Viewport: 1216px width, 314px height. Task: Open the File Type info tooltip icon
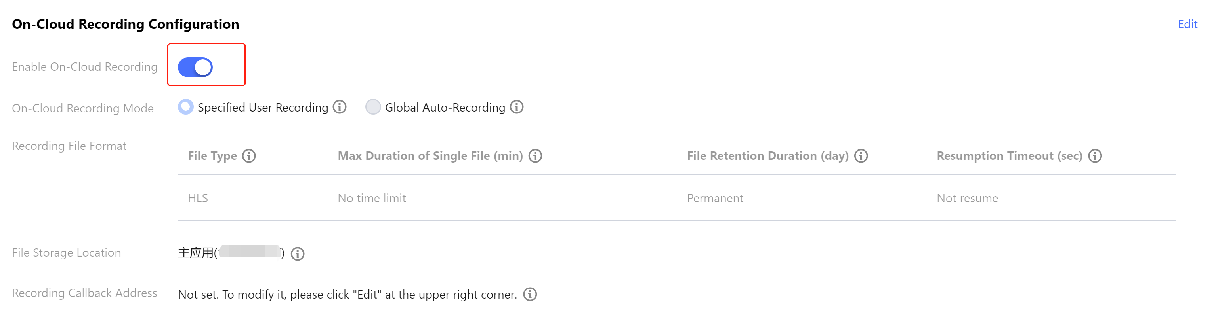pyautogui.click(x=249, y=155)
